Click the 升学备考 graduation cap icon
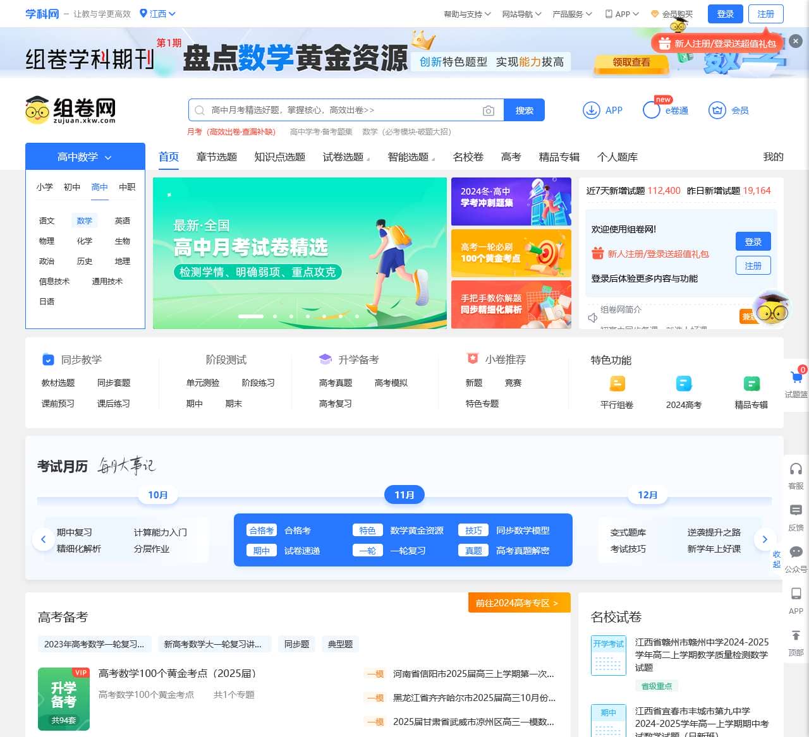 pos(325,359)
